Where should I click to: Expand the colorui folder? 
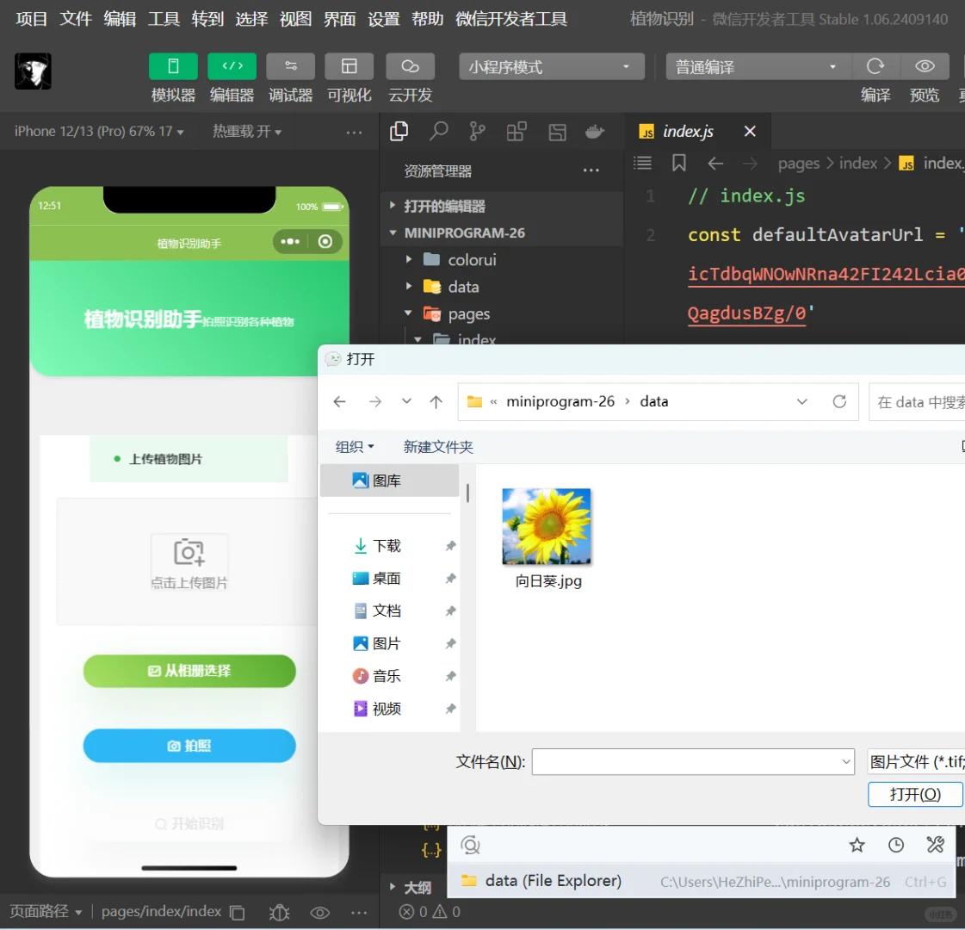tap(501, 260)
